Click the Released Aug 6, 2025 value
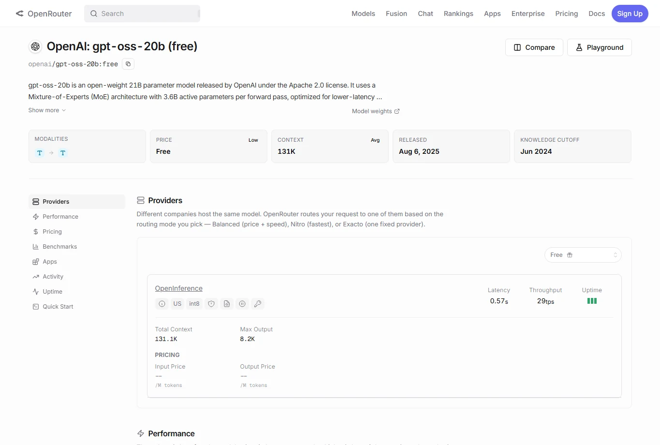The width and height of the screenshot is (660, 445). click(419, 151)
